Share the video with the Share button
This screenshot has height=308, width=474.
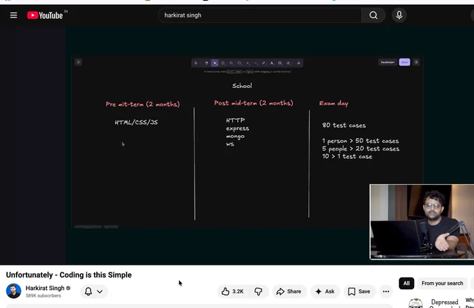289,291
